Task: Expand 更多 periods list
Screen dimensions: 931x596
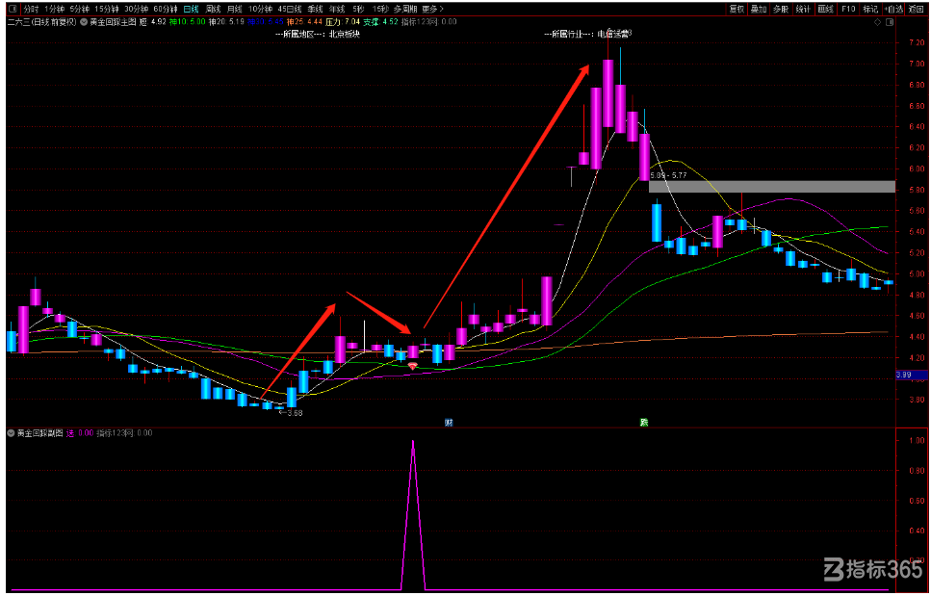Action: click(432, 9)
